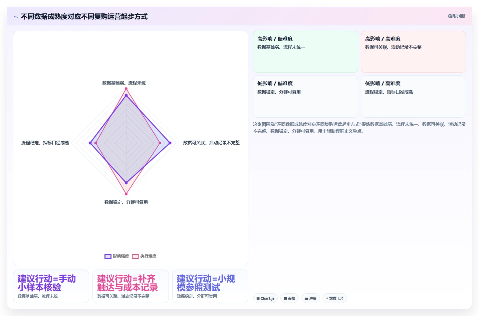Click the purple right data point on radar

tap(170, 143)
